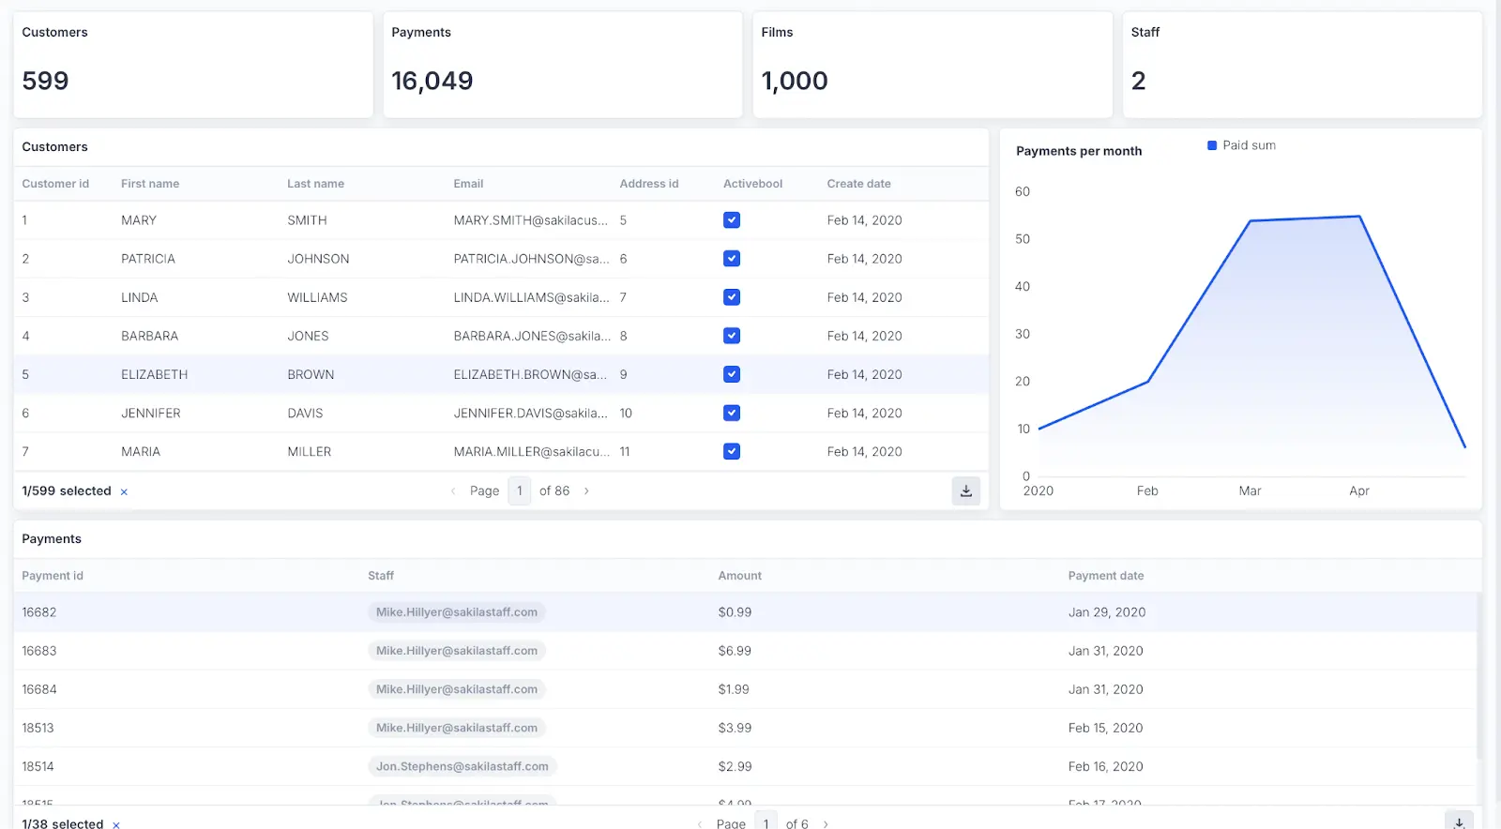Open Jon.Stephens staff tag on payment 18514

(462, 766)
